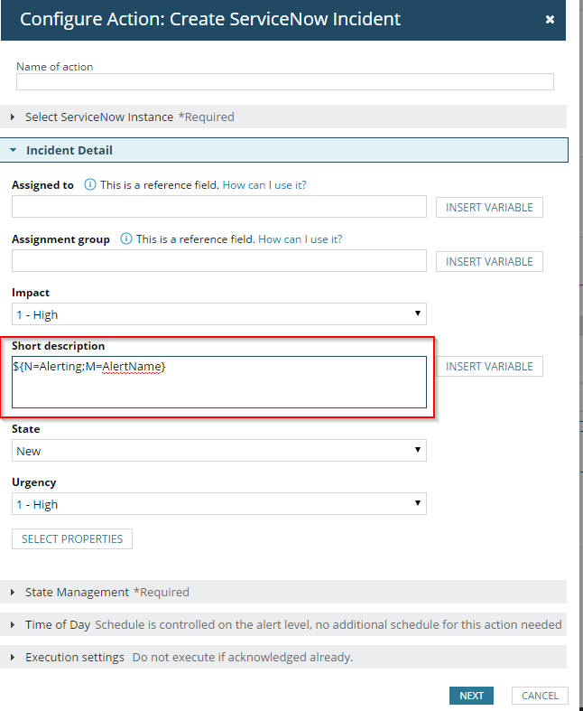Viewport: 583px width, 711px height.
Task: Click info icon next to Assigned to
Action: click(90, 184)
